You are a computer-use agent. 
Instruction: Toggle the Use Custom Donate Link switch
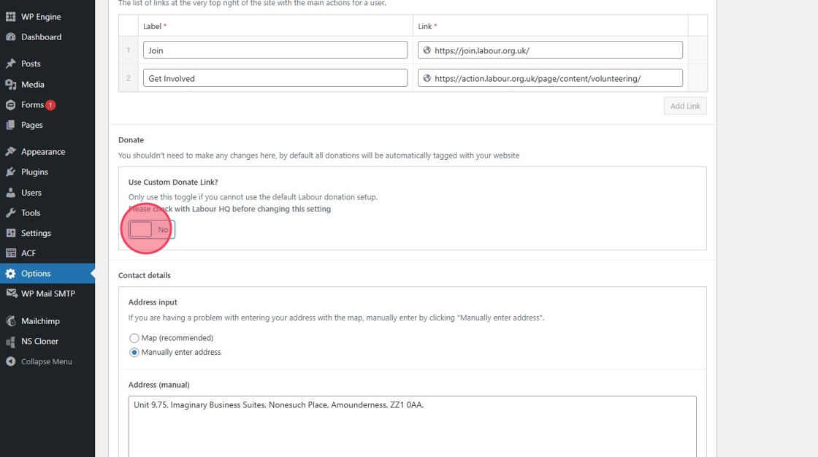(152, 230)
